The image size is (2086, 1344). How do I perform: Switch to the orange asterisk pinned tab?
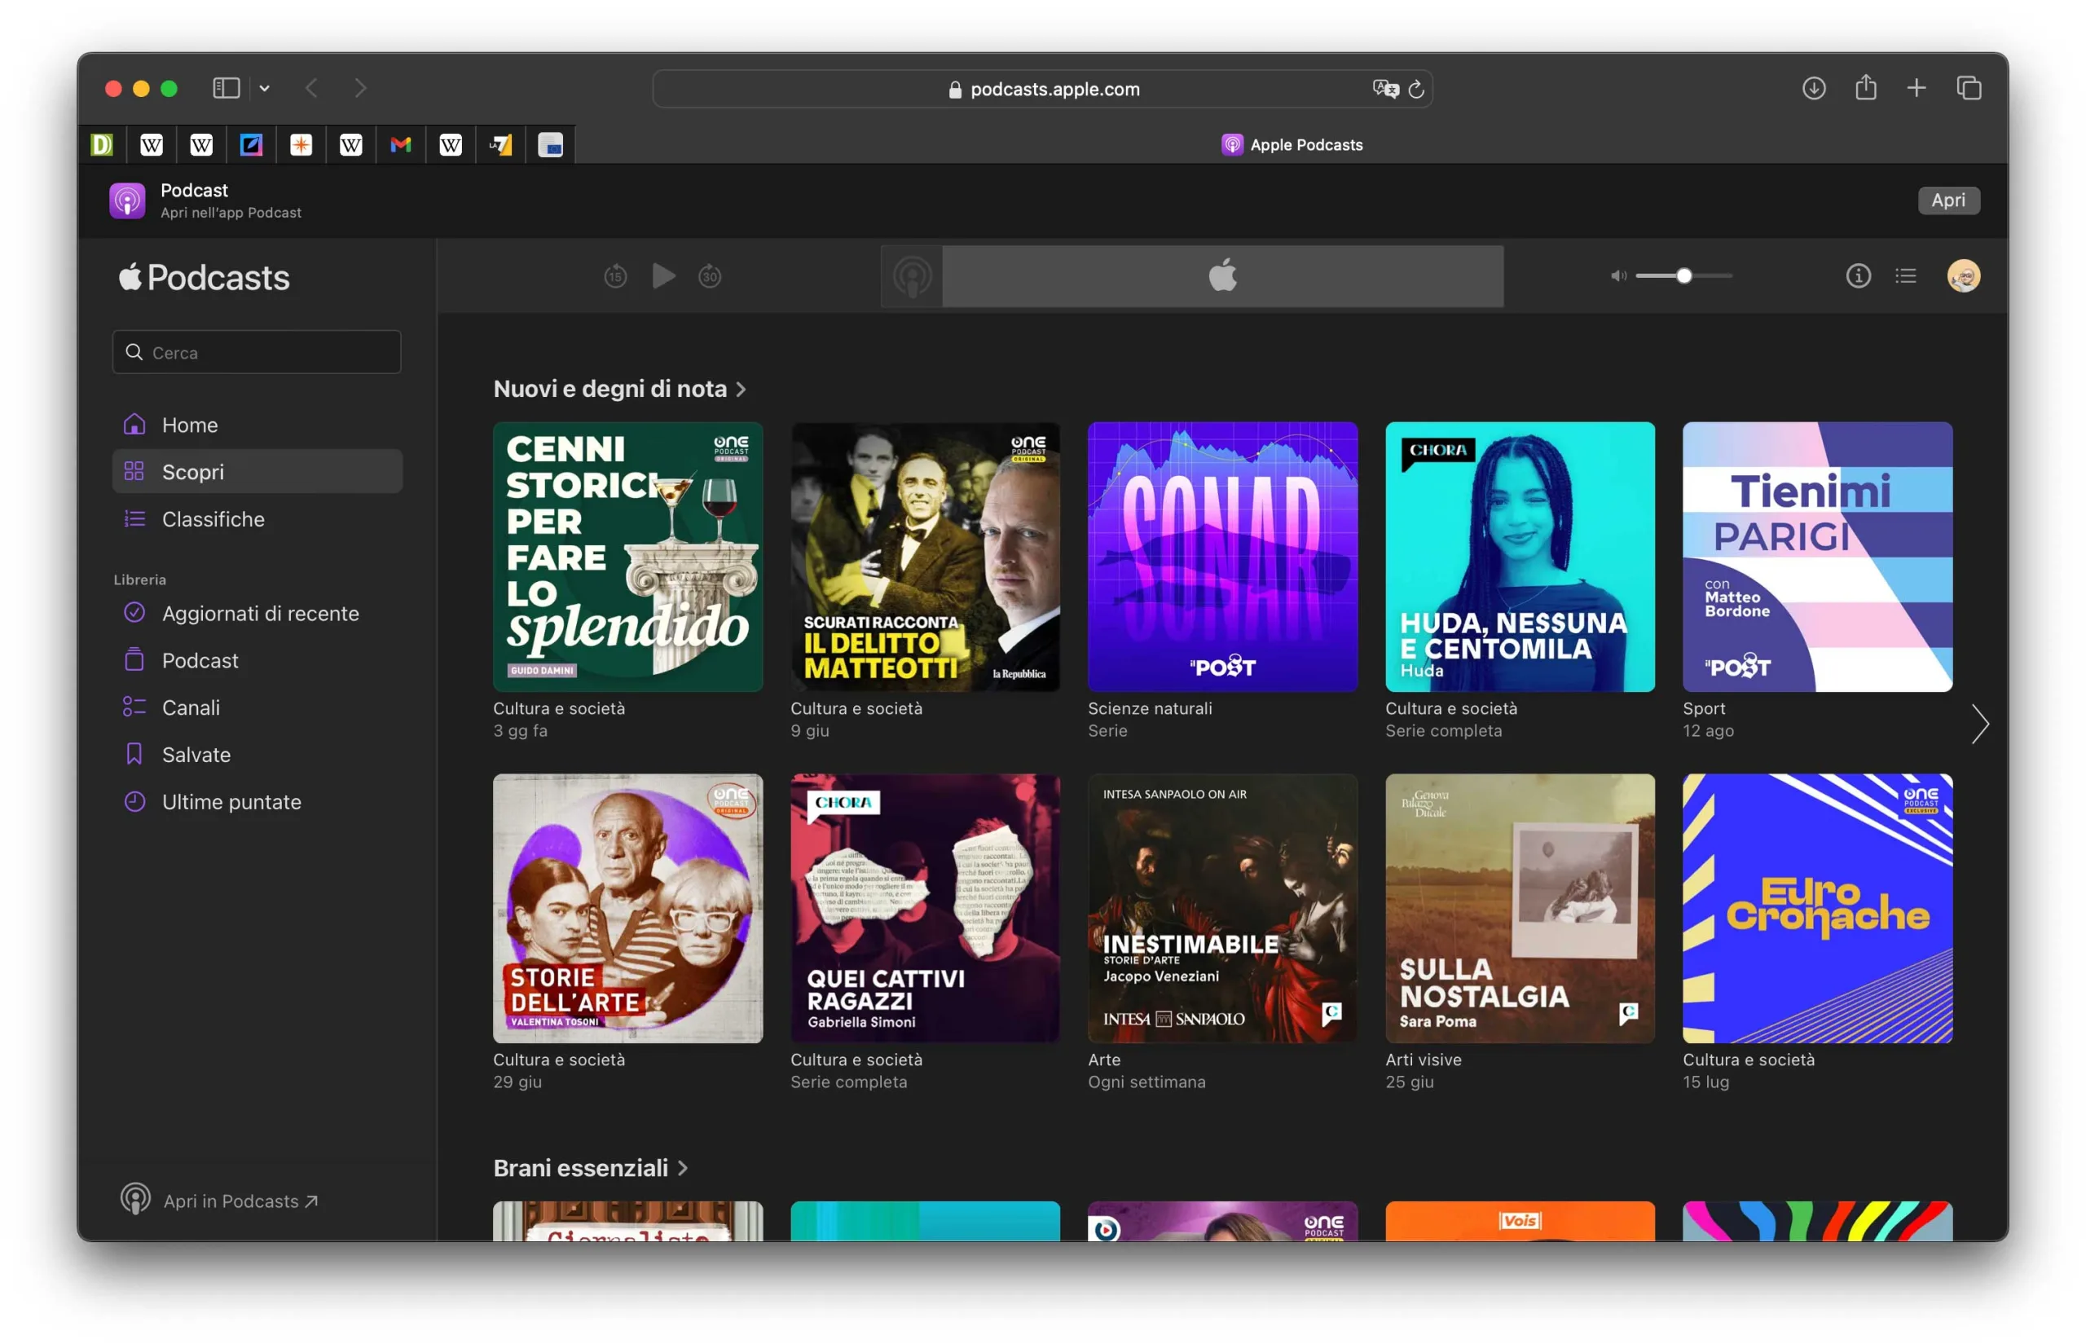(301, 145)
